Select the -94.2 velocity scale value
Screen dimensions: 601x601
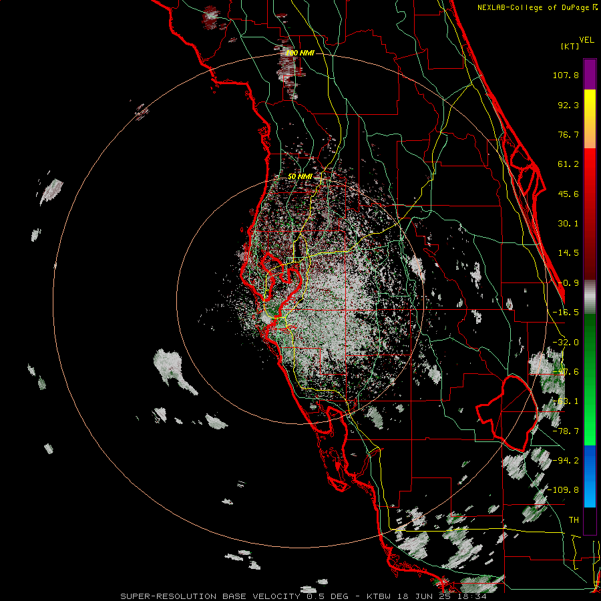tap(566, 460)
